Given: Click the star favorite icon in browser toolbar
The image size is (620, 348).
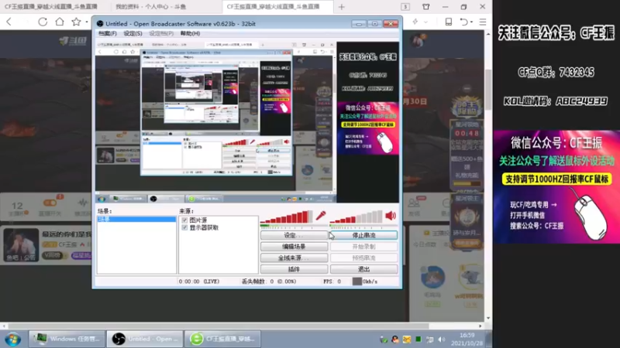Looking at the screenshot, I should [x=76, y=22].
